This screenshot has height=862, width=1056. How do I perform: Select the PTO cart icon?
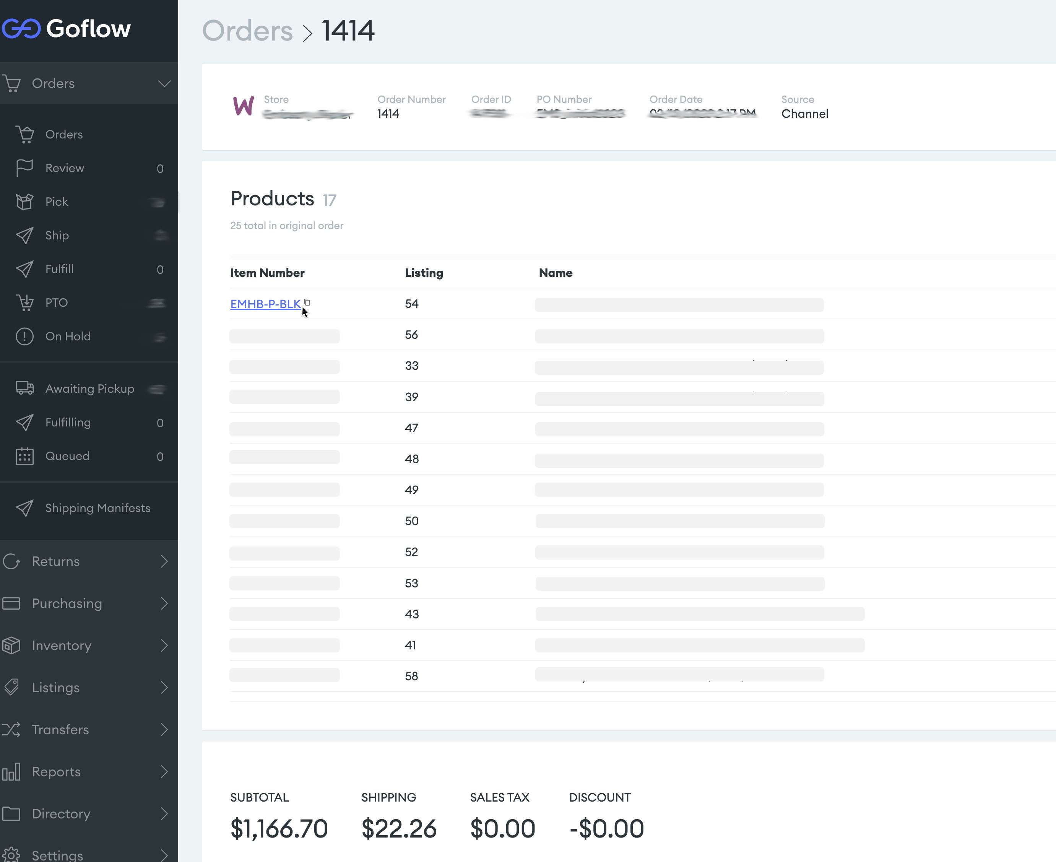coord(24,303)
